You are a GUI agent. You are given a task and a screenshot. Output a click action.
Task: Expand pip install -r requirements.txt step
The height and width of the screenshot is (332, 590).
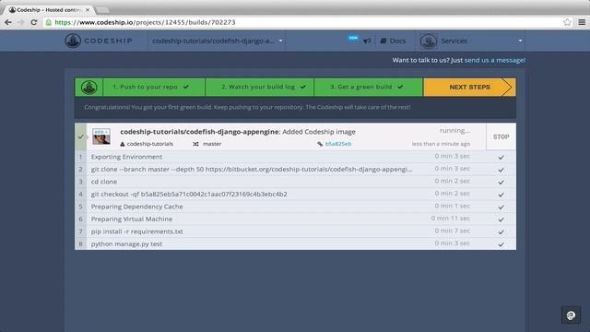pos(295,231)
